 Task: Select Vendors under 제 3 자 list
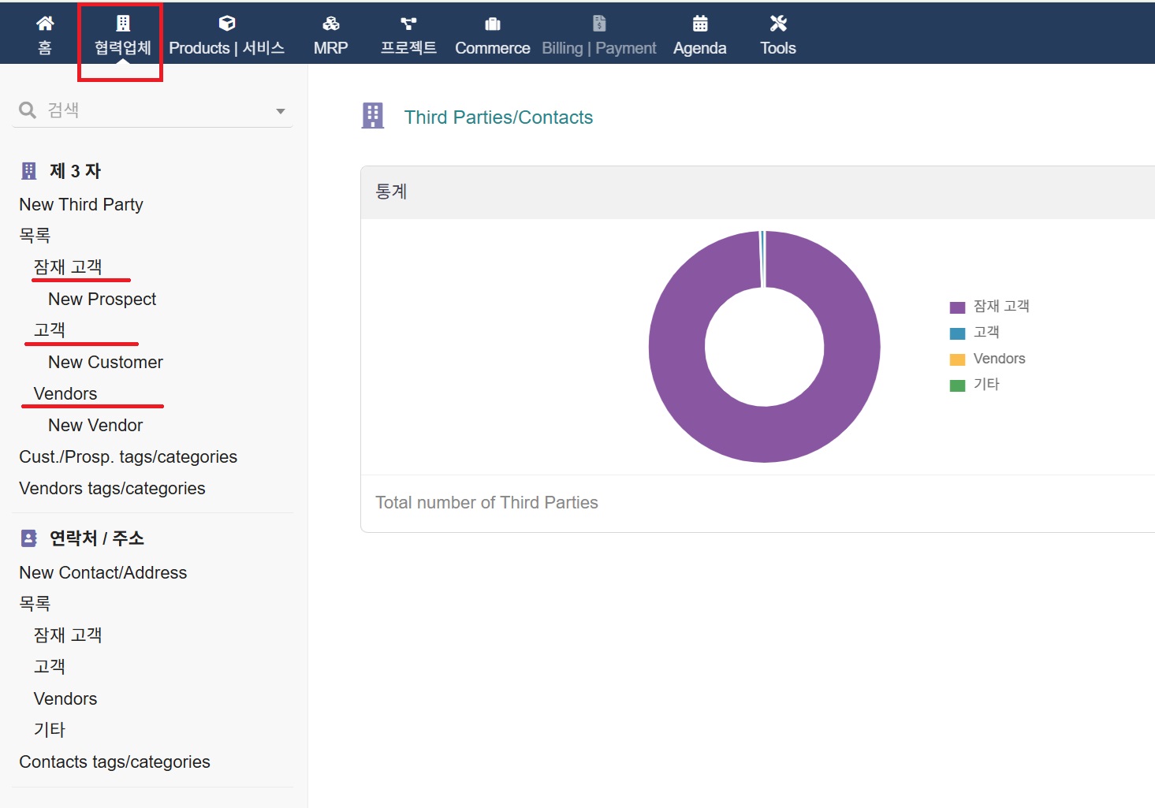[65, 393]
